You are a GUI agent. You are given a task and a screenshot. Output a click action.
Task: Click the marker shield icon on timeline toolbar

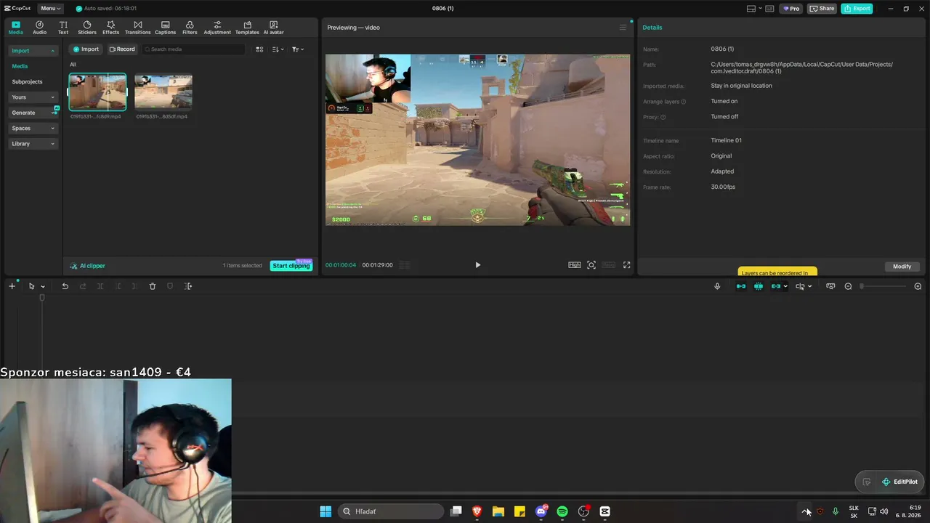170,286
